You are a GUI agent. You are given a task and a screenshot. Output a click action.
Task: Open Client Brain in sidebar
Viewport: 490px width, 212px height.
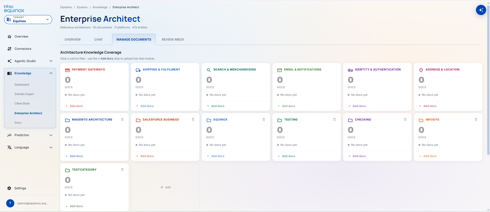[x=22, y=103]
